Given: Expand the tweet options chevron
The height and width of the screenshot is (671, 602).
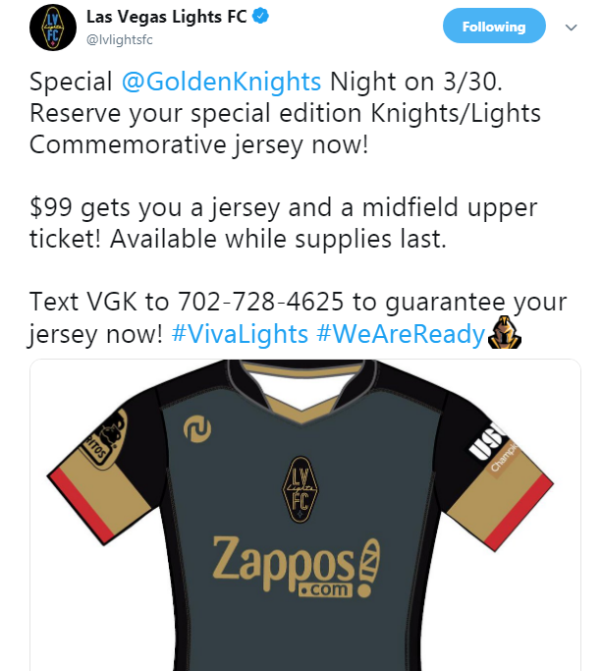Looking at the screenshot, I should point(572,28).
